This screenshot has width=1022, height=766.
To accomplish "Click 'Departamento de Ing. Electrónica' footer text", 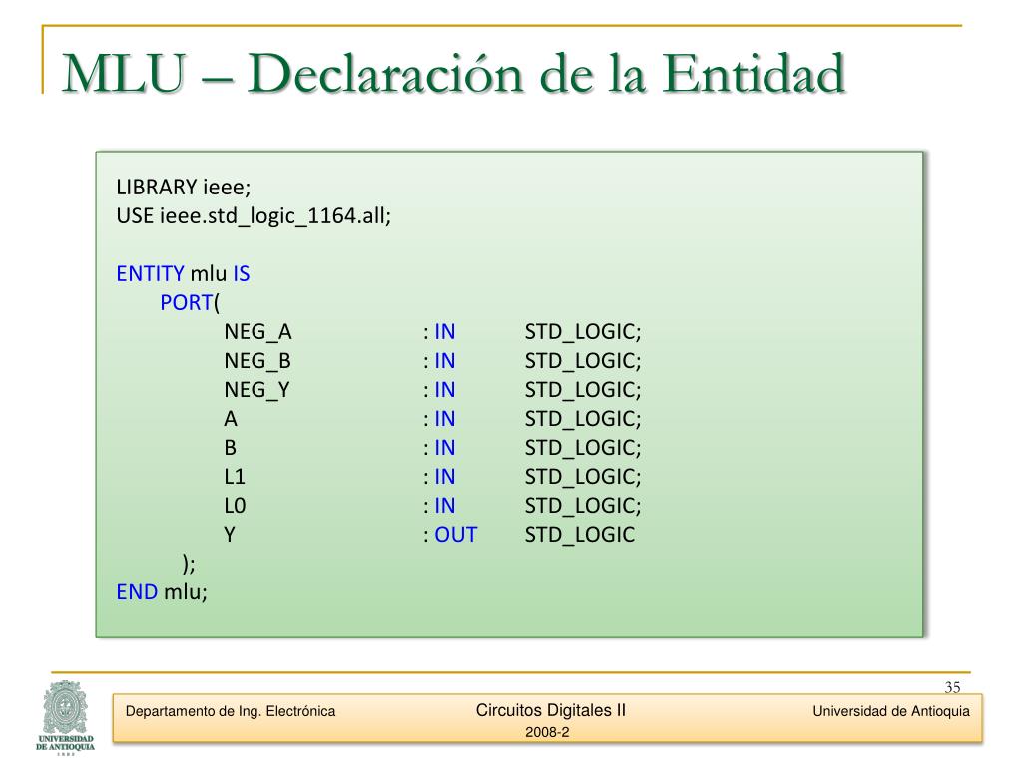I will click(x=231, y=711).
